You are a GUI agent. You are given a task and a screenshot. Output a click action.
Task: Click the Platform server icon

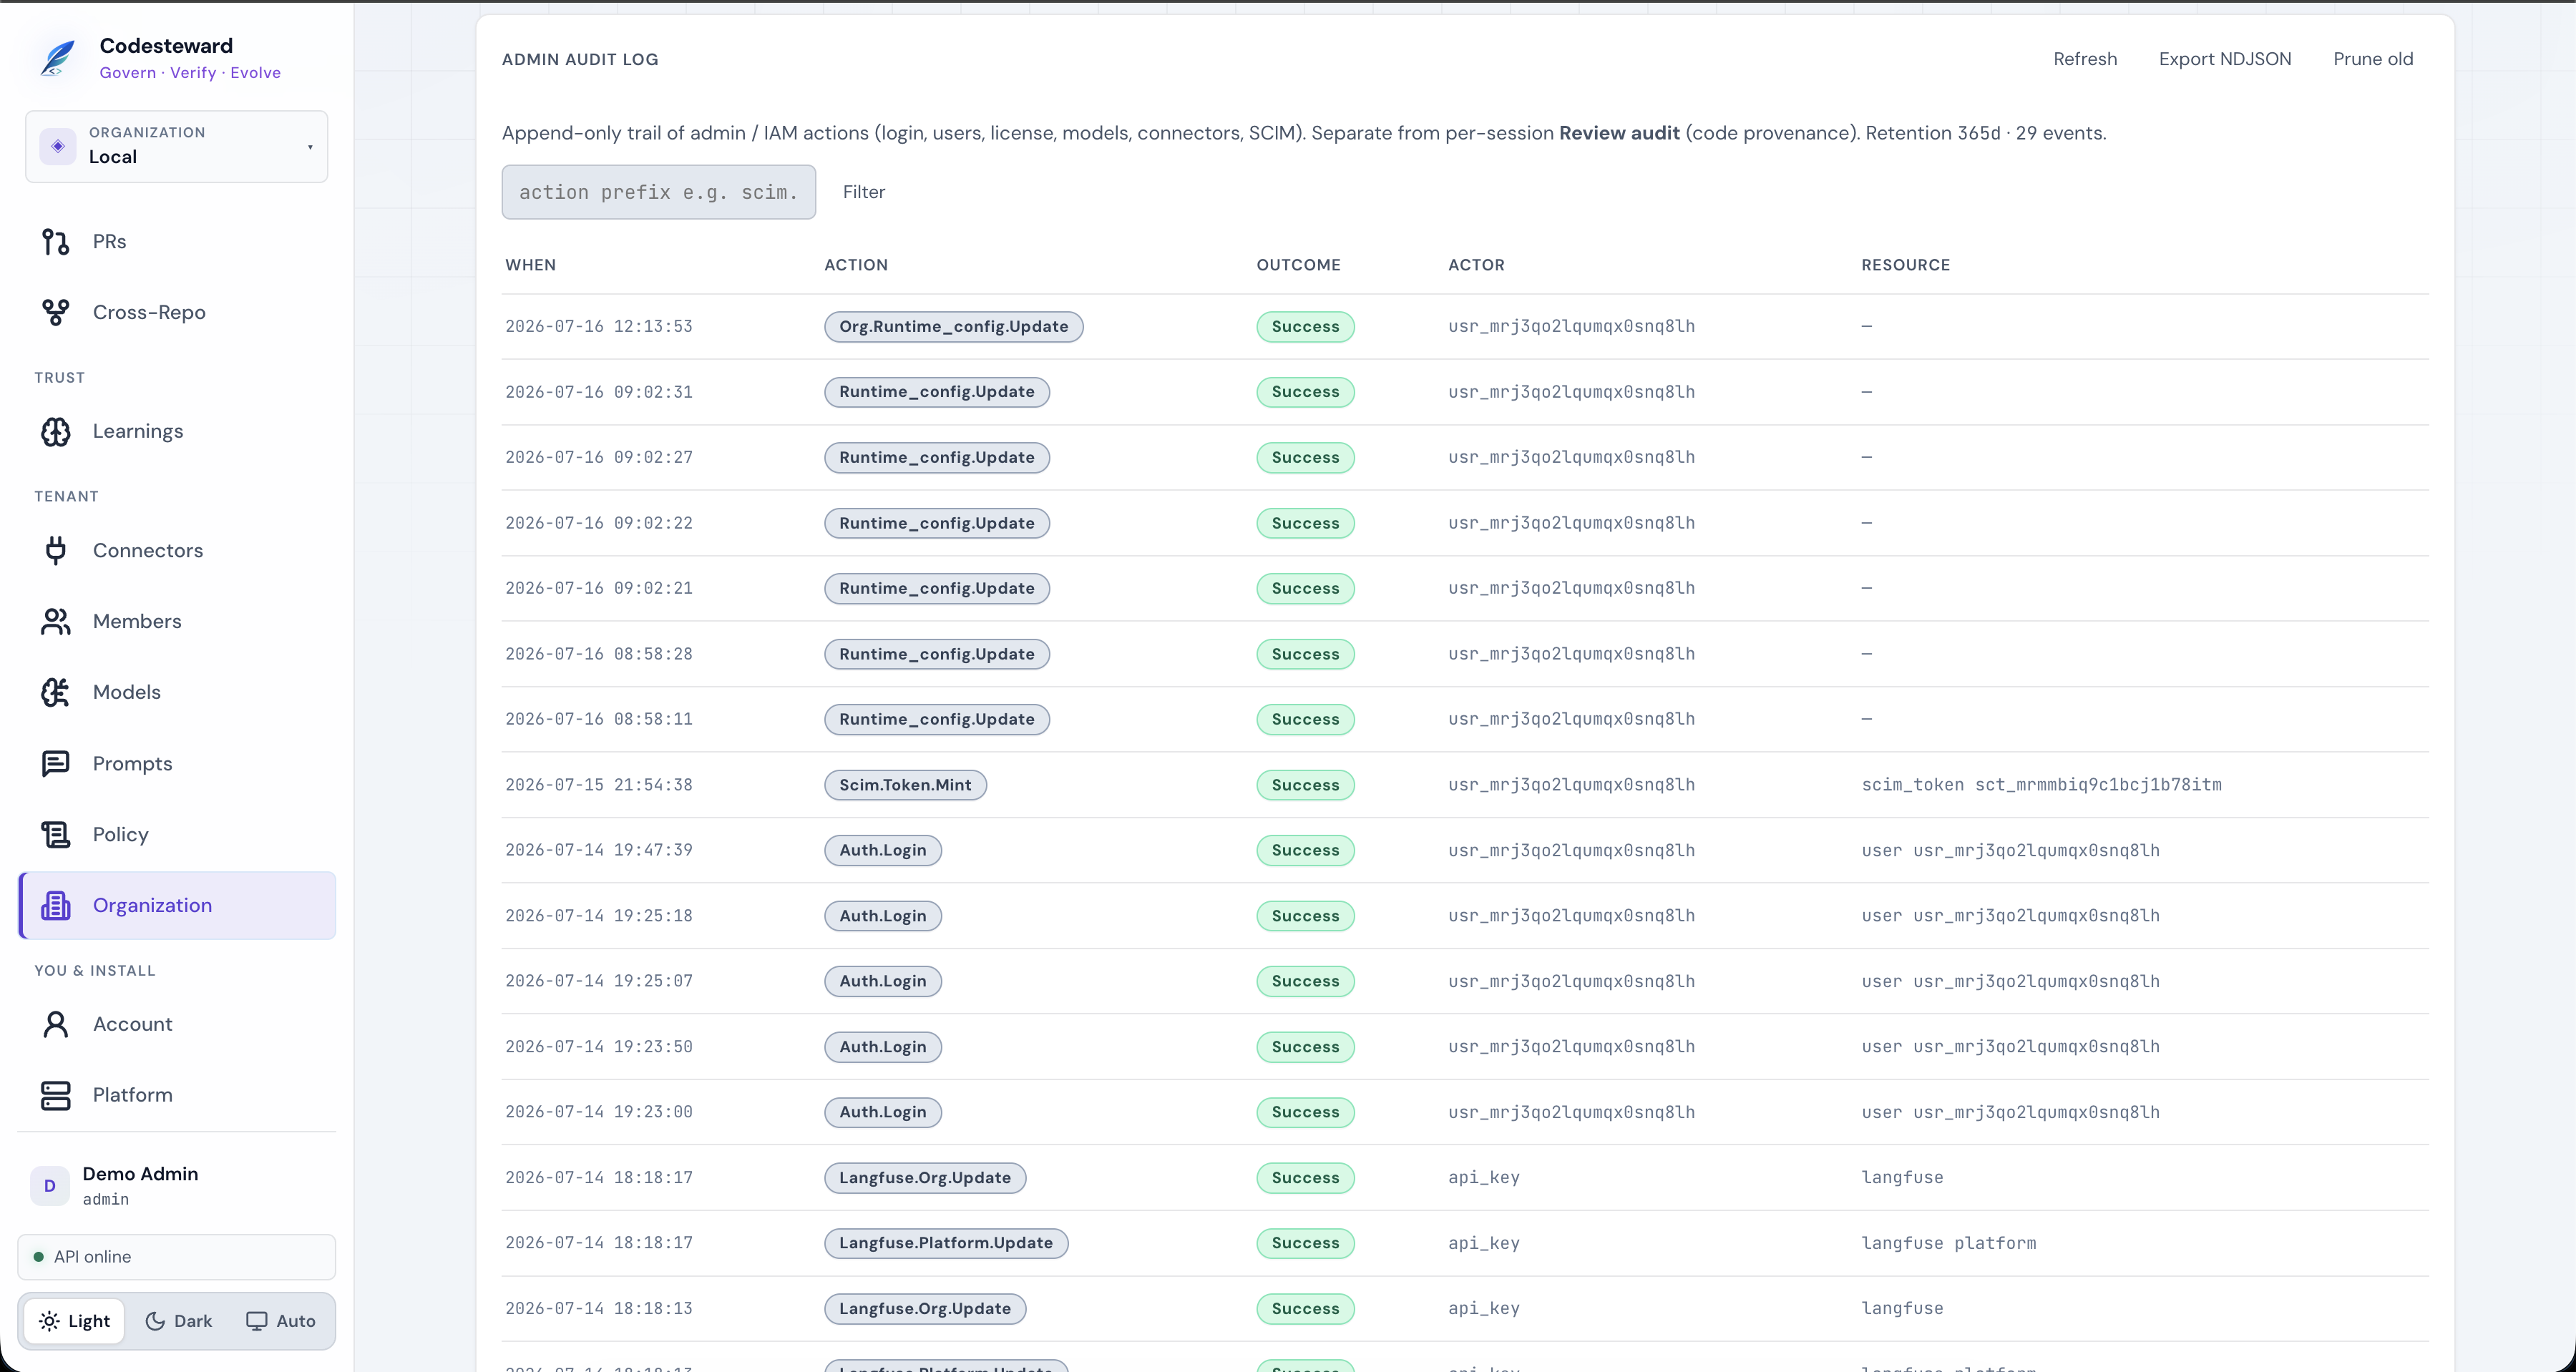(56, 1096)
